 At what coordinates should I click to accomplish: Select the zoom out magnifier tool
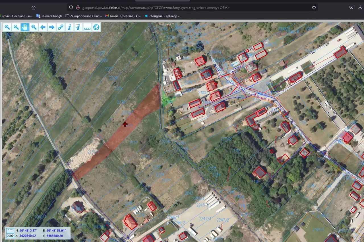pos(16,27)
